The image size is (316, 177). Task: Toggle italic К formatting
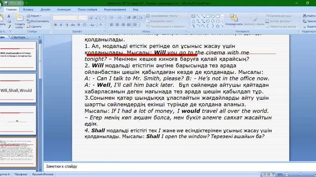click(61, 25)
